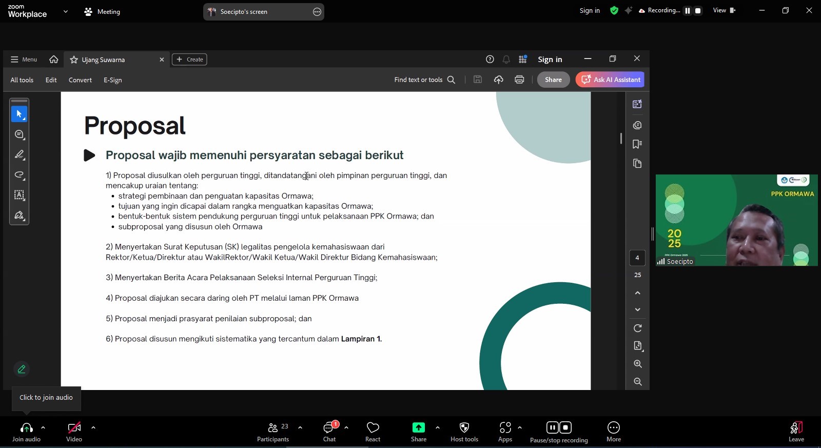The height and width of the screenshot is (448, 821).
Task: Turn on video in Zoom
Action: [x=74, y=428]
